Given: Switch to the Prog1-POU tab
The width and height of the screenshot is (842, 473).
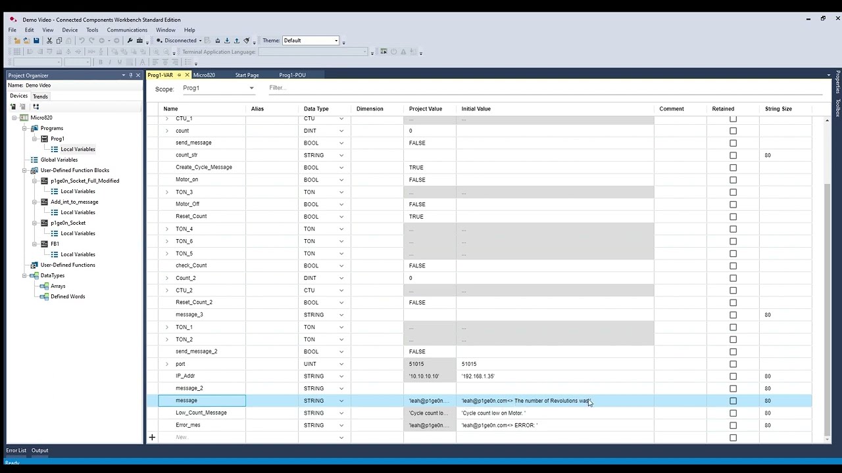Looking at the screenshot, I should point(292,75).
